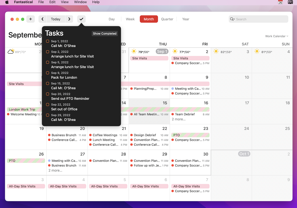Open Convention Plan... event on Sep 28
The height and width of the screenshot is (208, 297).
[x=108, y=161]
